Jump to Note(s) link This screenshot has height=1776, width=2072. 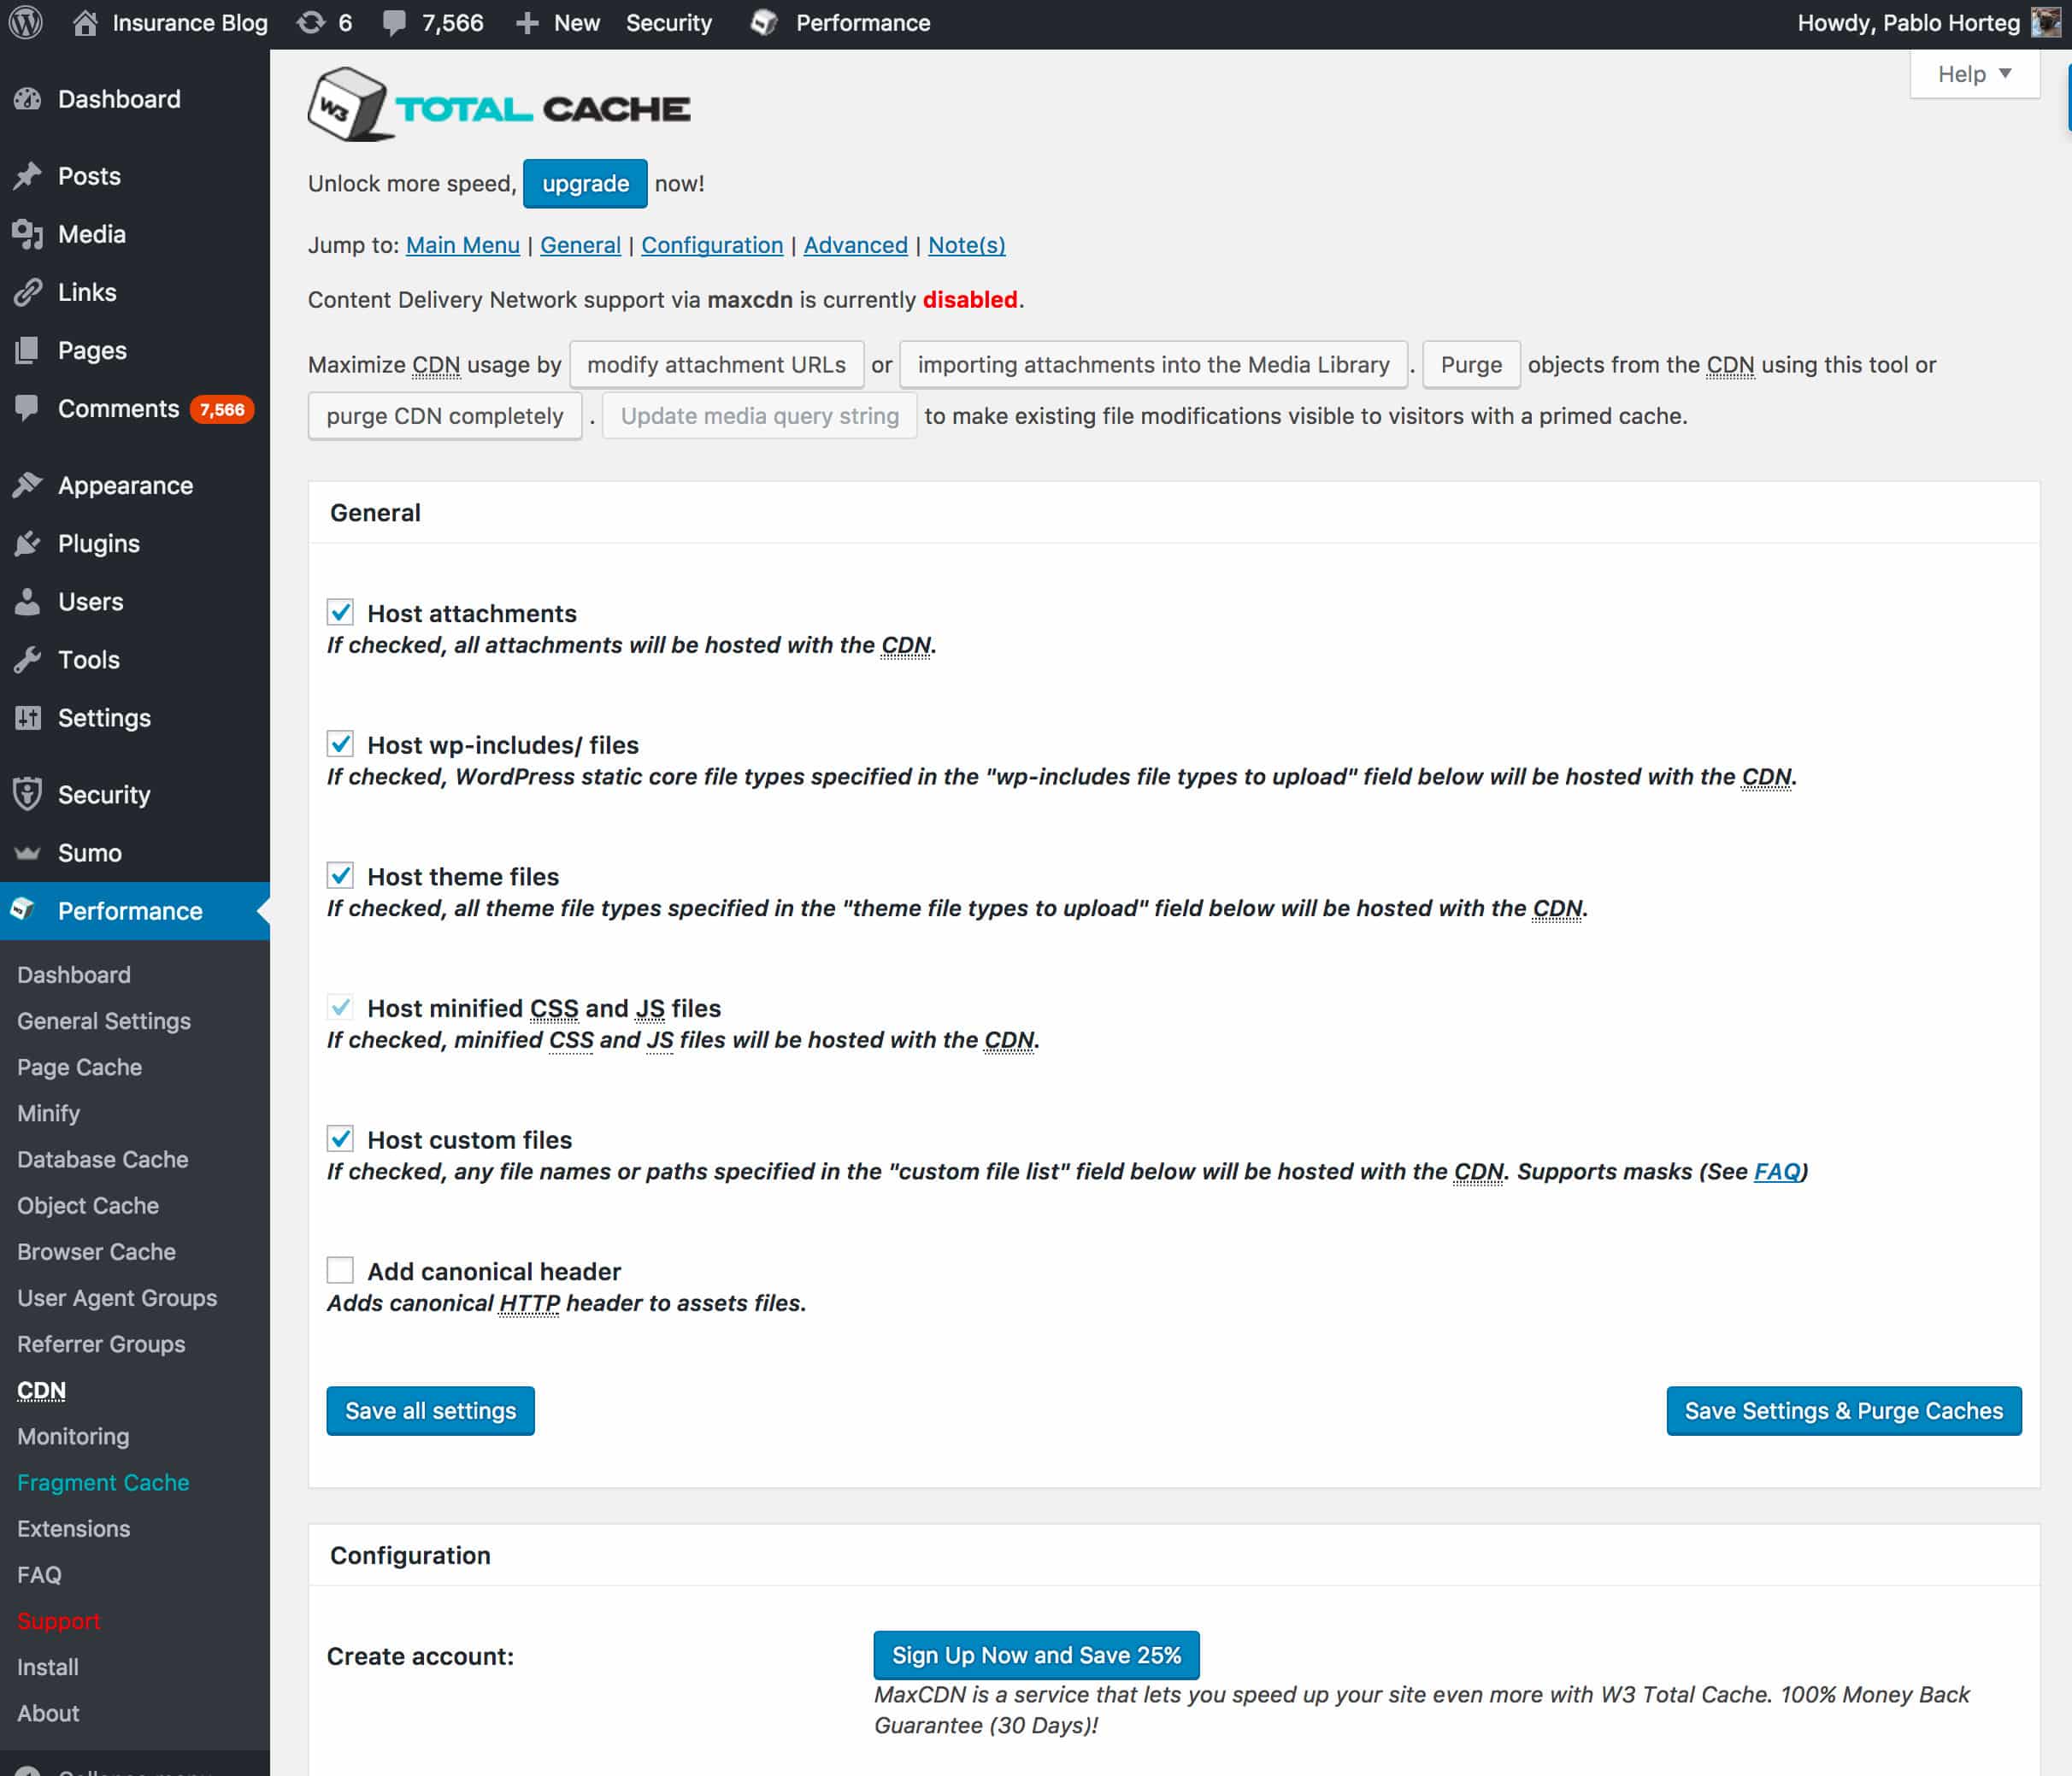tap(967, 245)
